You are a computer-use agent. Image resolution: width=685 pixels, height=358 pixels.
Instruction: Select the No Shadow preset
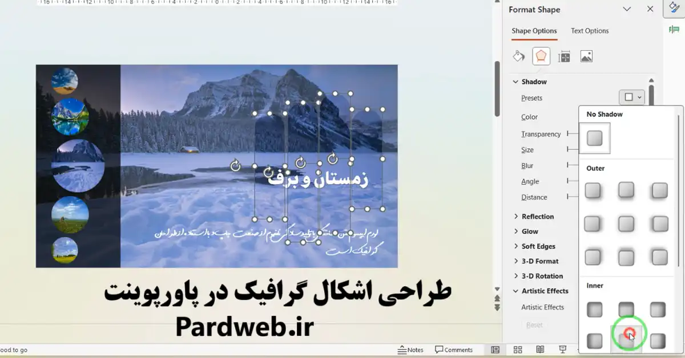point(595,138)
